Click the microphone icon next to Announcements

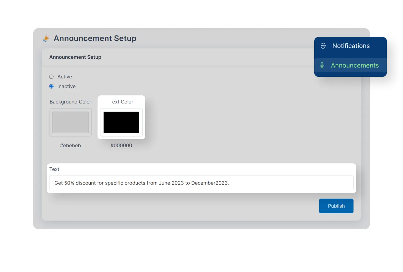click(x=322, y=65)
